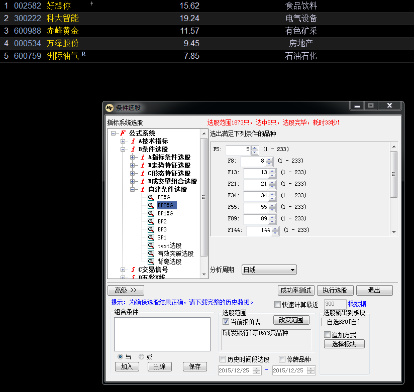Collapse the 自建条件选股 tree node

tap(133, 189)
